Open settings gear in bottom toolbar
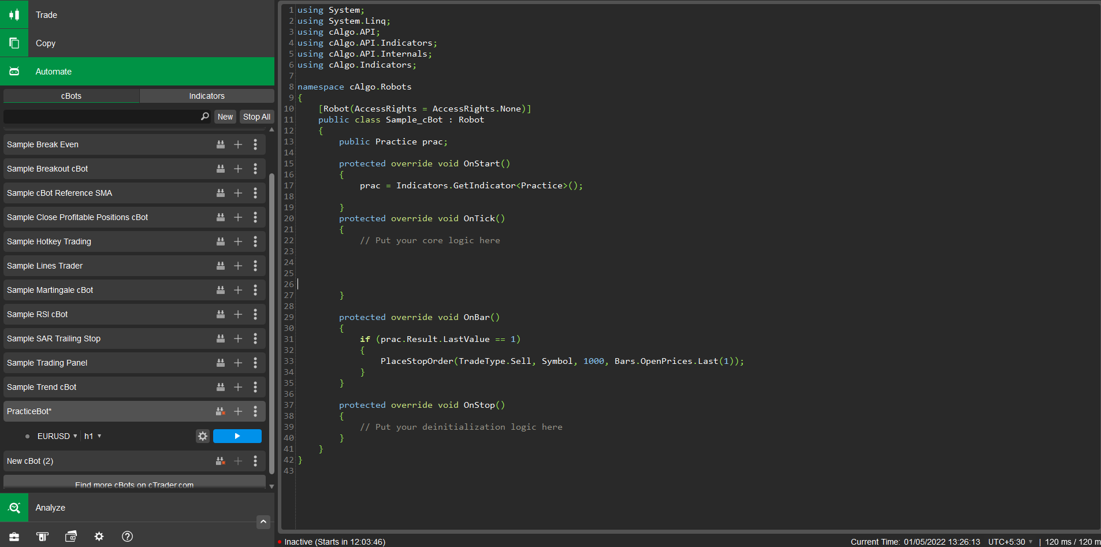The image size is (1101, 547). (99, 537)
